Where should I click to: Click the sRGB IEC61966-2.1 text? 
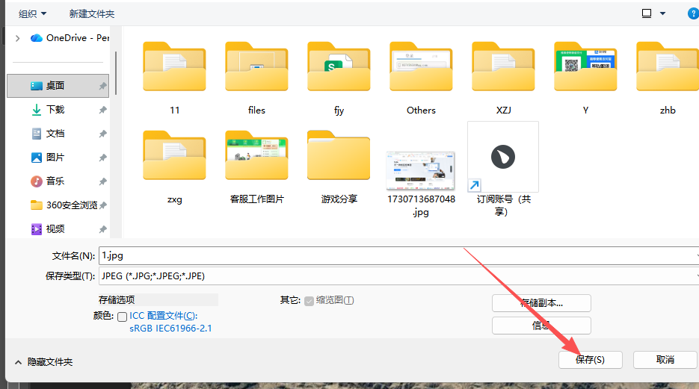click(x=170, y=329)
